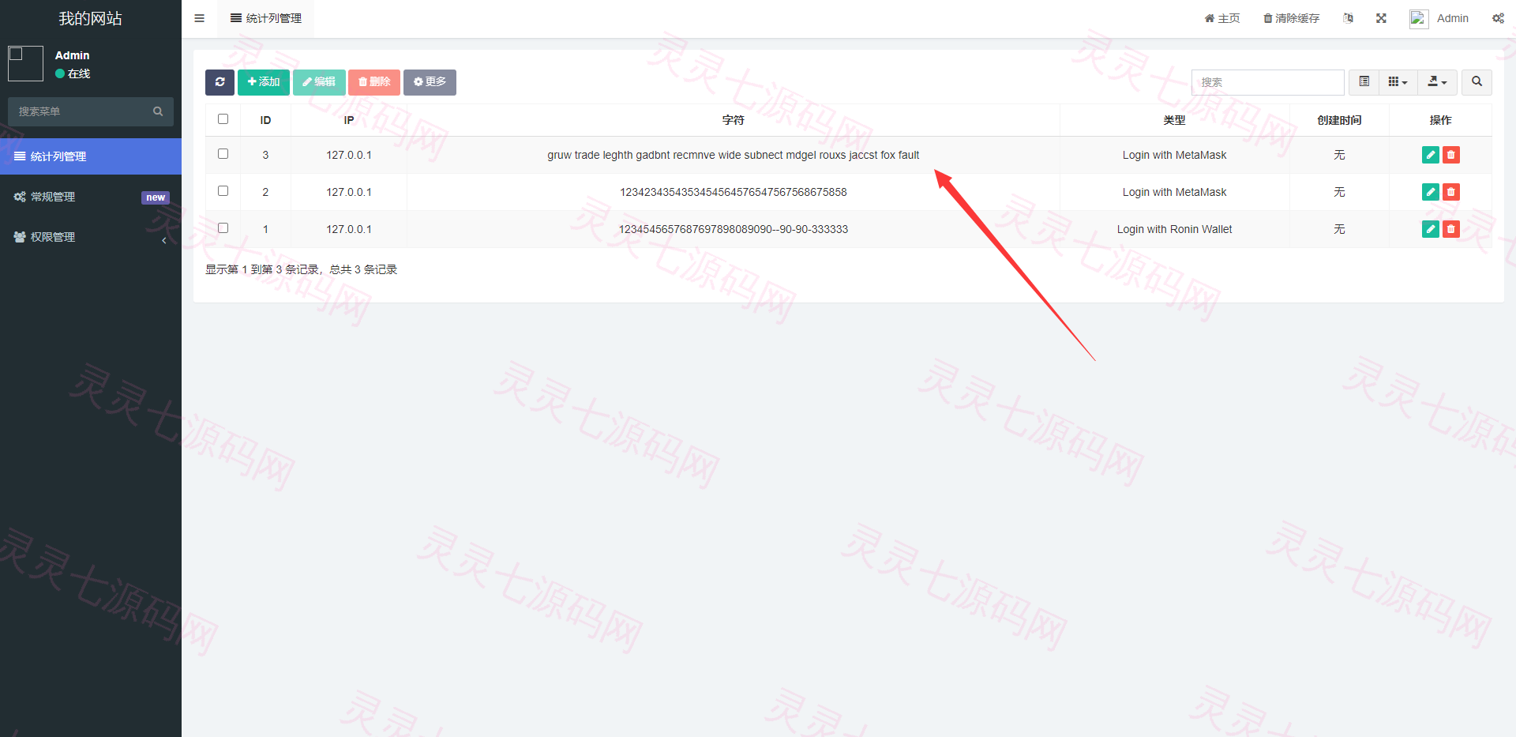Select all rows with header checkbox
Screen dimensions: 1516x737
223,119
